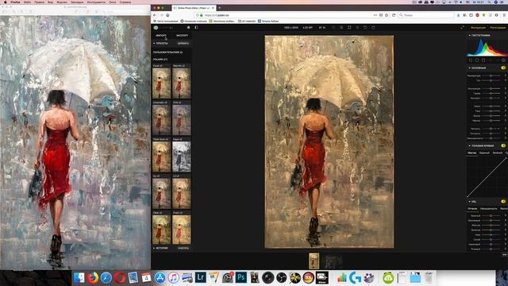Toggle the HSL panel yellow switch
The image size is (508, 286).
[x=503, y=202]
